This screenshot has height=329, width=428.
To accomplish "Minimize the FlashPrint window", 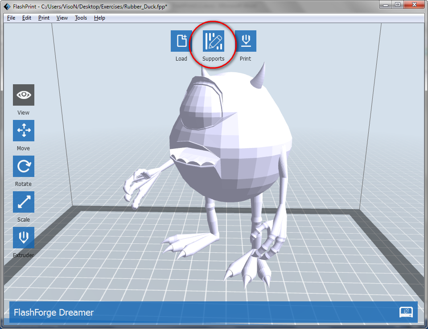I will click(386, 5).
